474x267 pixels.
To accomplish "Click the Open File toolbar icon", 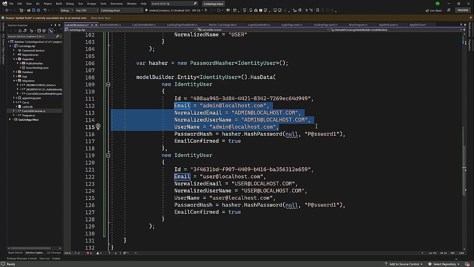I will click(x=29, y=10).
